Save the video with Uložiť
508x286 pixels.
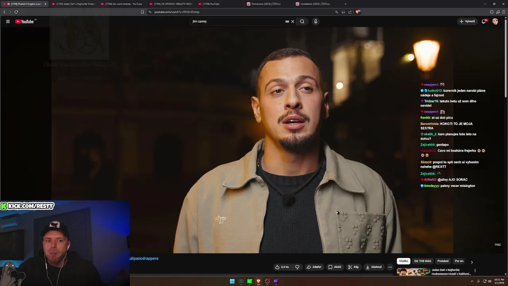pos(335,267)
